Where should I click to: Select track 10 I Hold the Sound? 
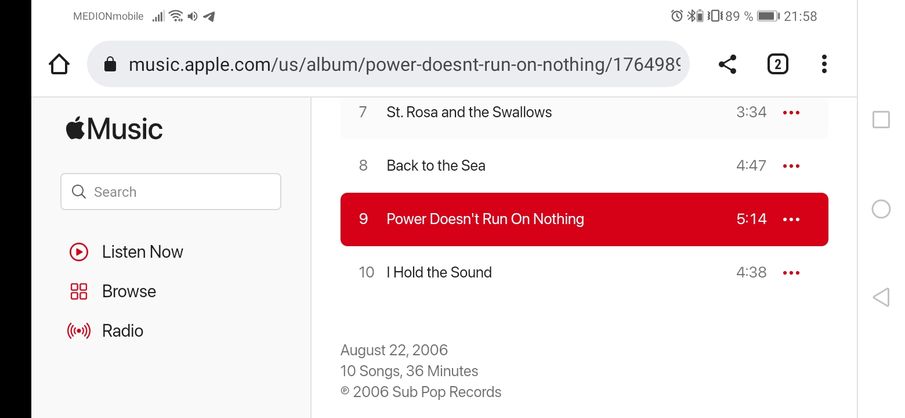[439, 273]
